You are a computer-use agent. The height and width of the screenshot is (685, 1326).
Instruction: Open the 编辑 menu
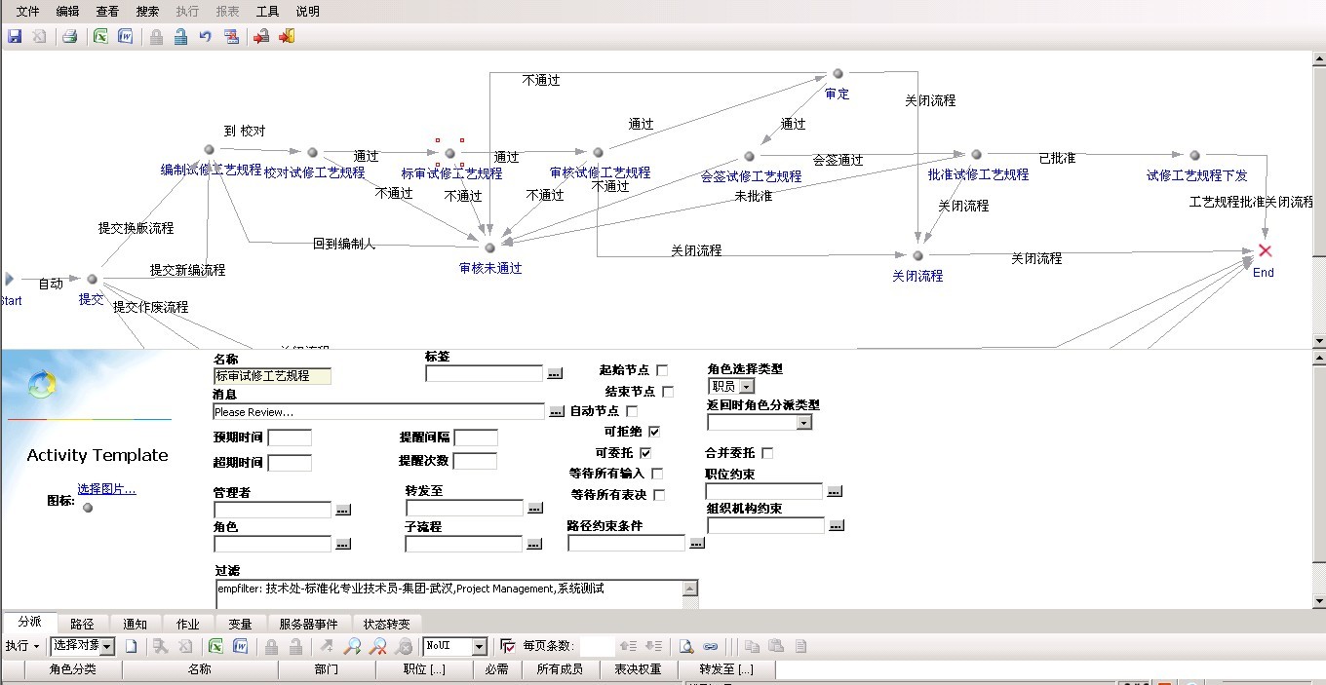pos(68,12)
